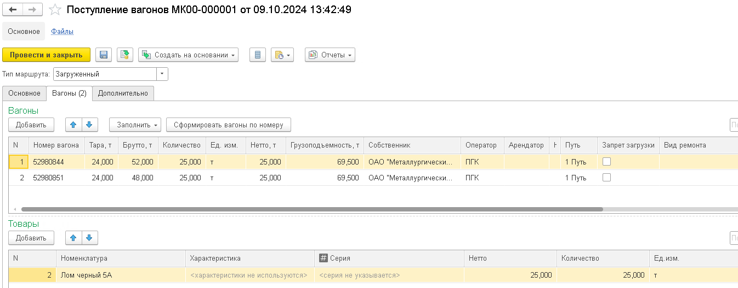Move wagon row down in Вагоны
738x288 pixels.
(x=89, y=125)
